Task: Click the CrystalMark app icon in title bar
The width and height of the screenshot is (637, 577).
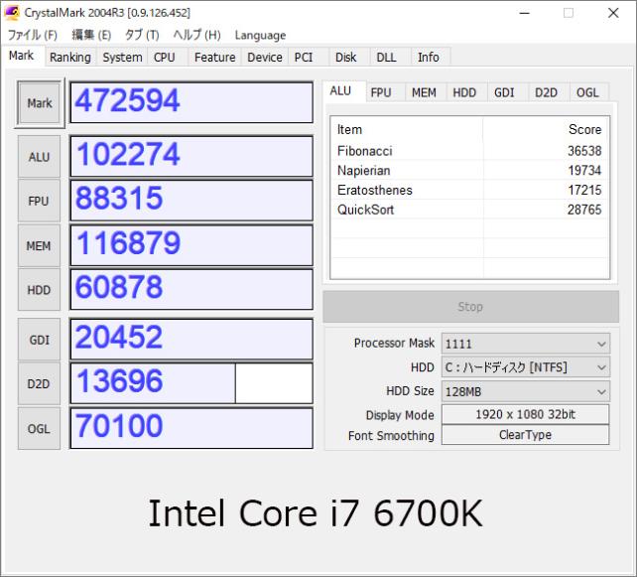Action: point(12,13)
